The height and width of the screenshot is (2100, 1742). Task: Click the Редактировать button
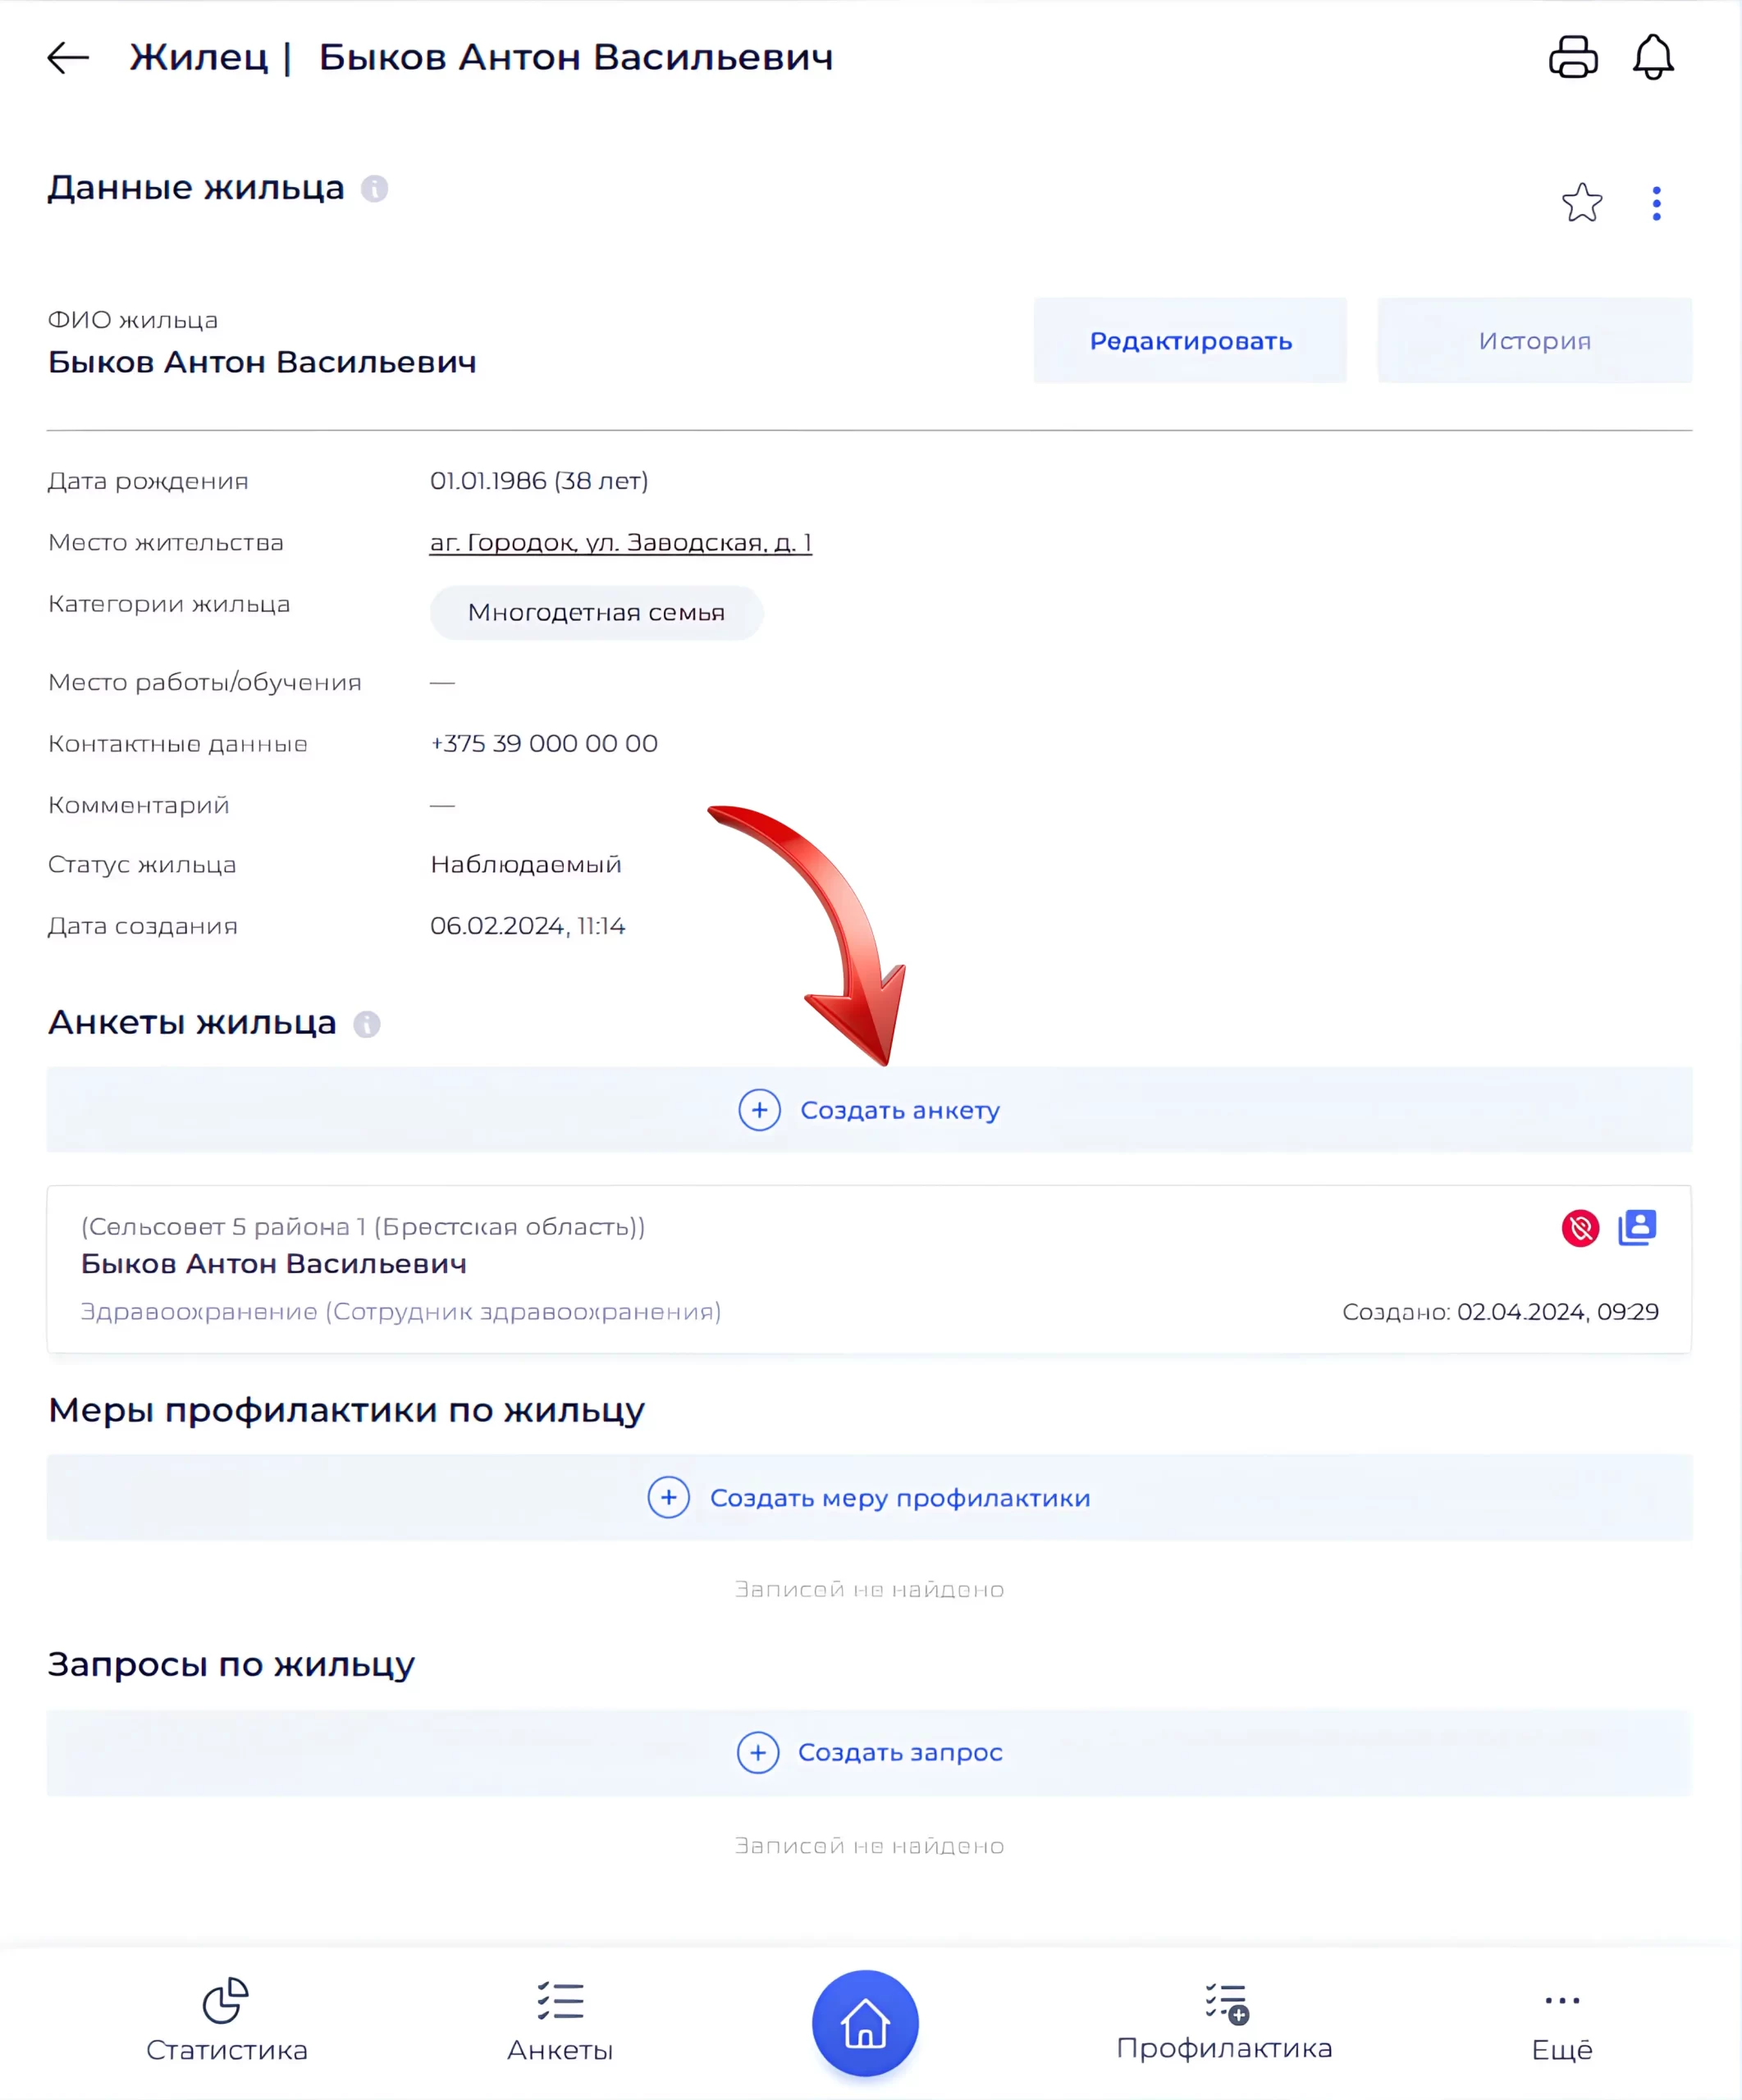[1189, 340]
